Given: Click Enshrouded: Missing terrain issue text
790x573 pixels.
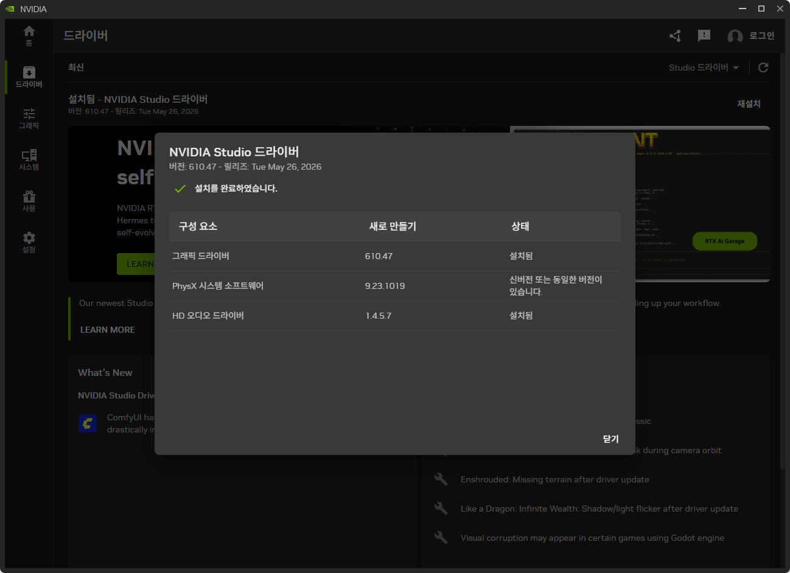Looking at the screenshot, I should click(x=555, y=479).
